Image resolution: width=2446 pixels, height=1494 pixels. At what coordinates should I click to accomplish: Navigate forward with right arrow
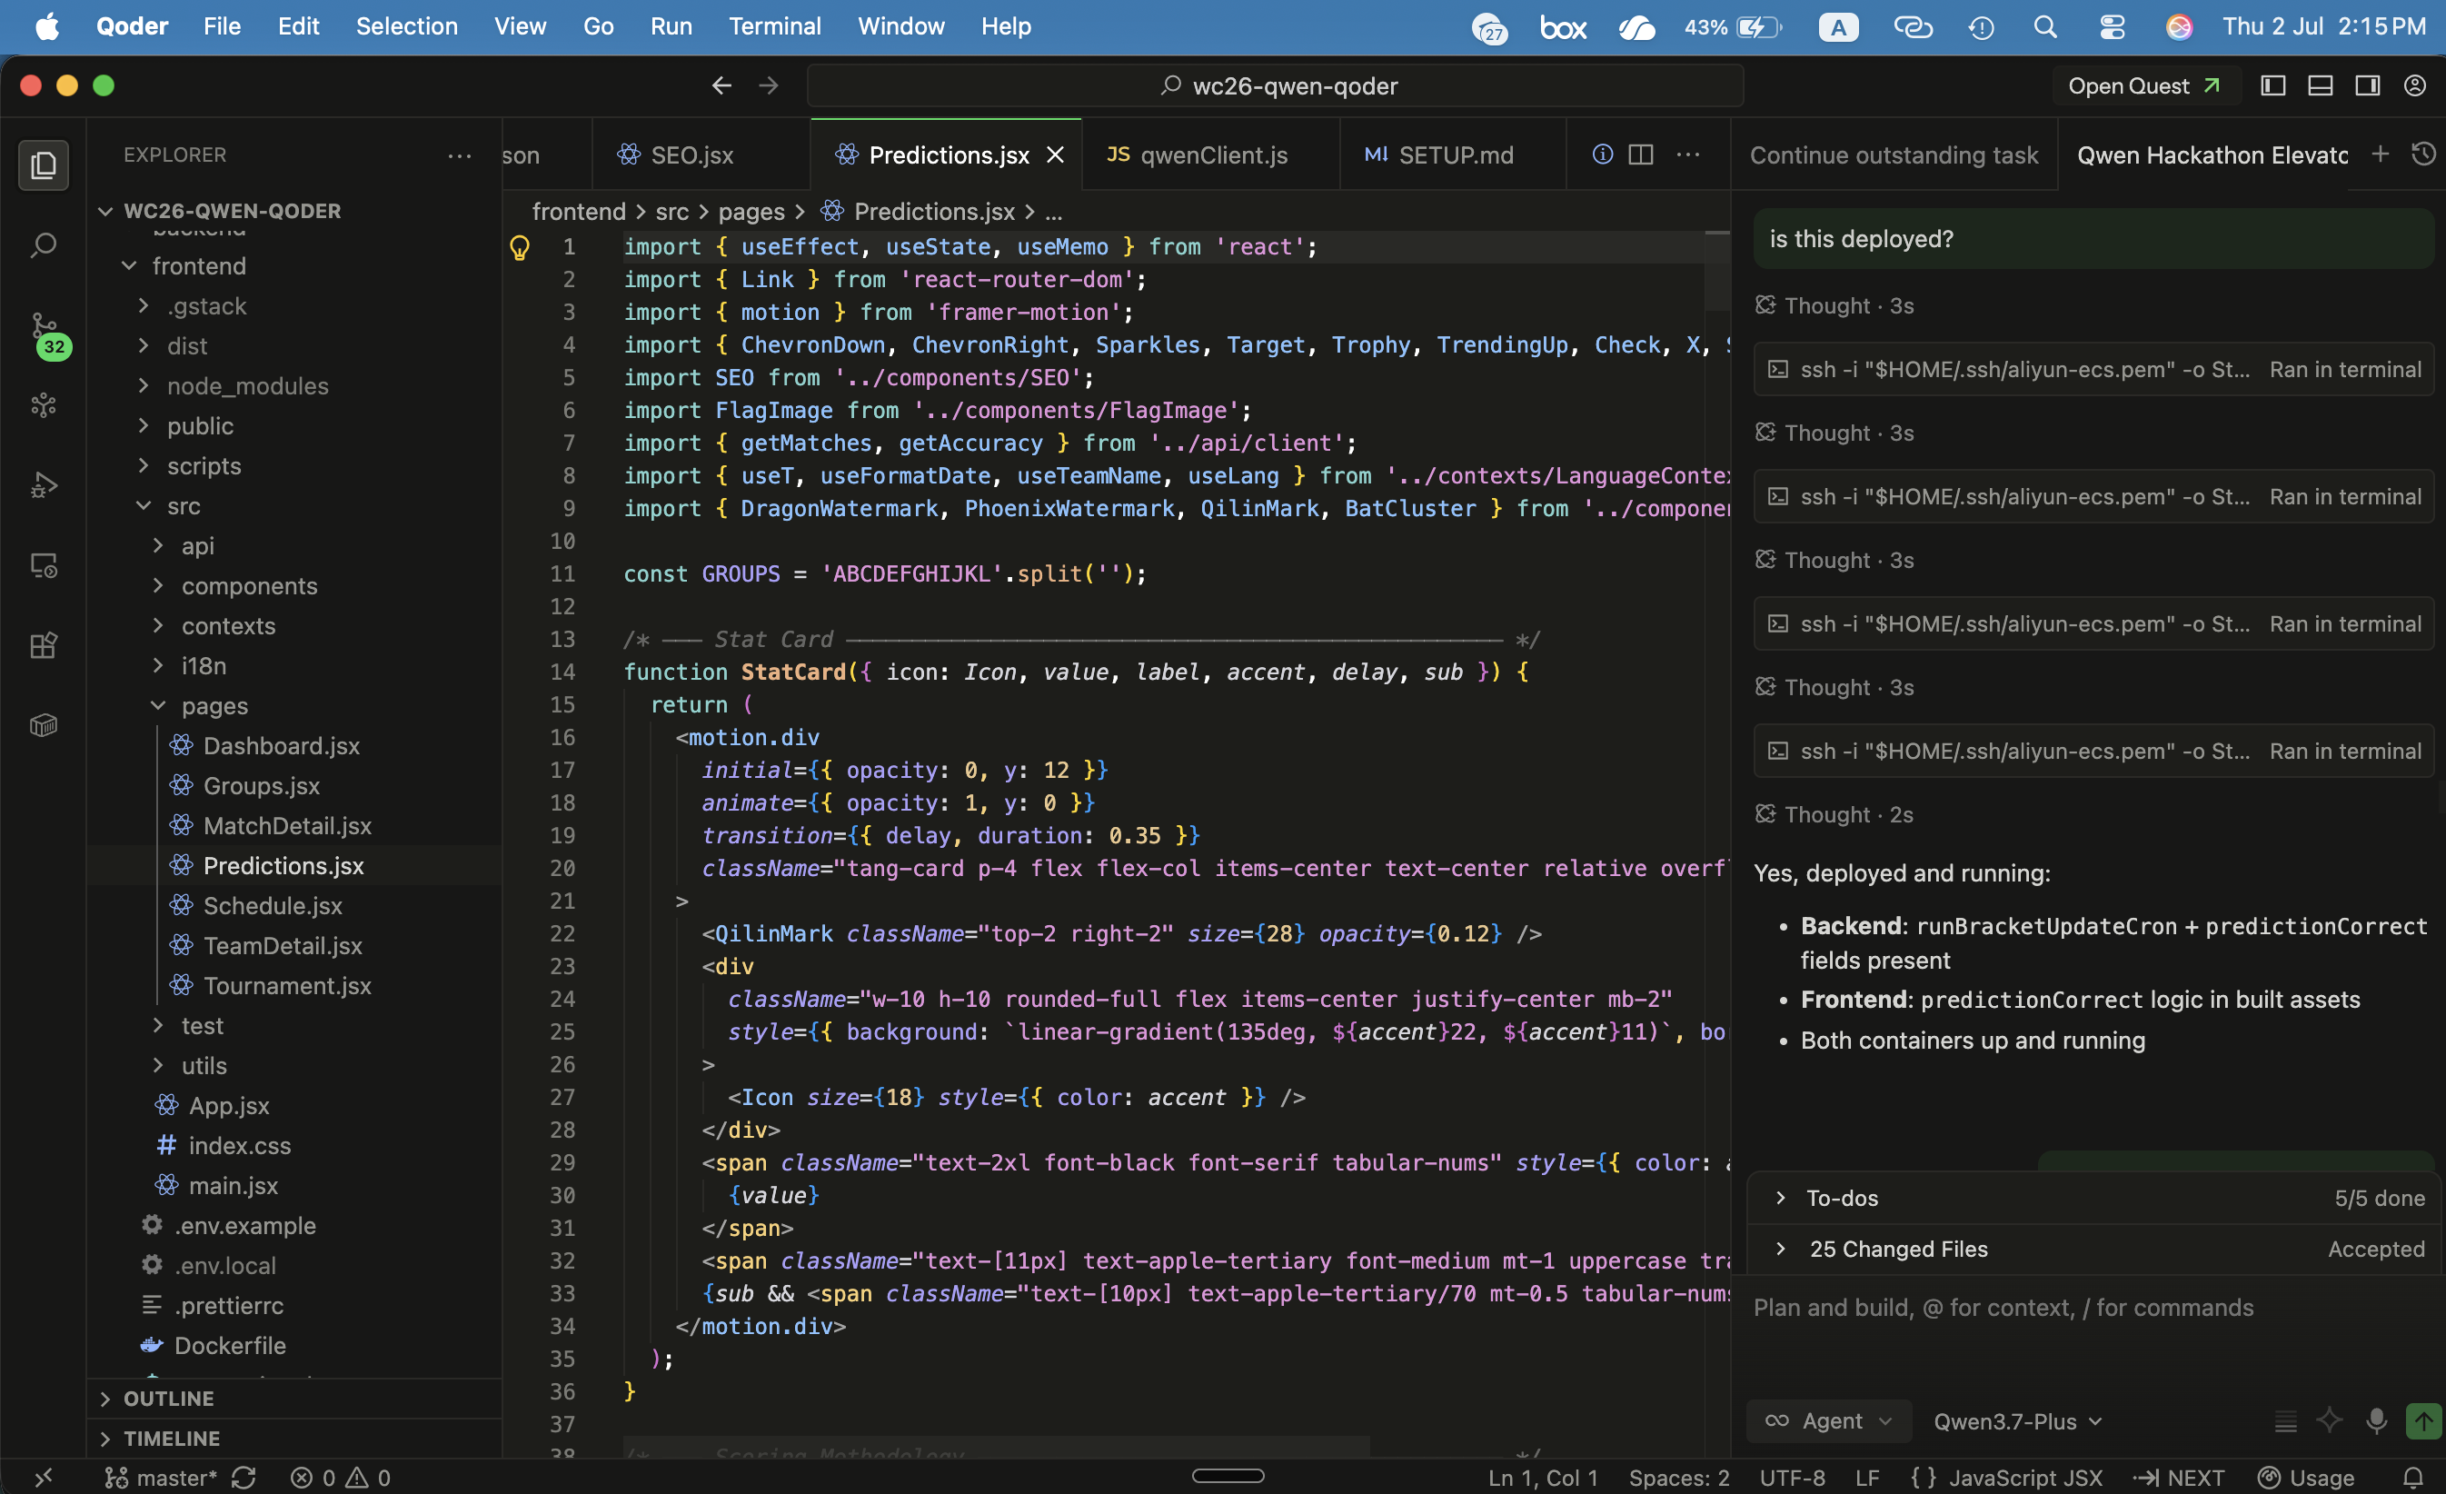tap(769, 86)
